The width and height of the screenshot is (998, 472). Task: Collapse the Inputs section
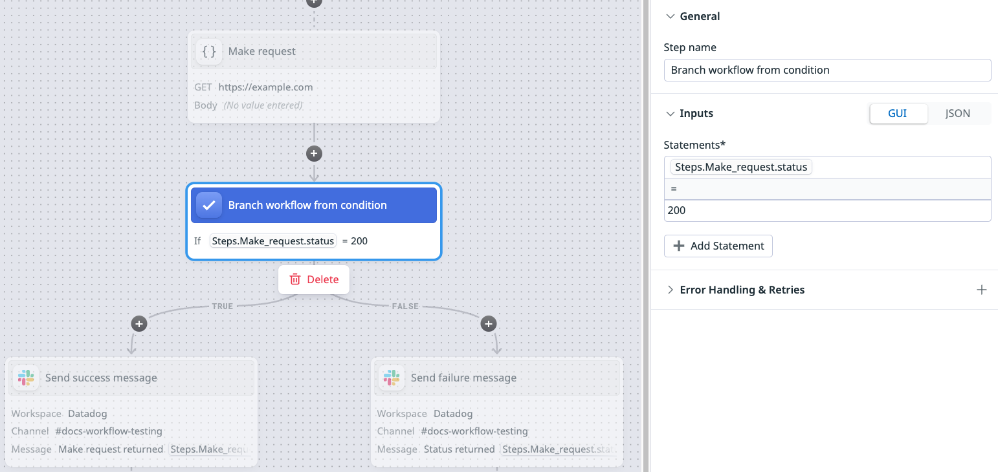[x=670, y=114]
